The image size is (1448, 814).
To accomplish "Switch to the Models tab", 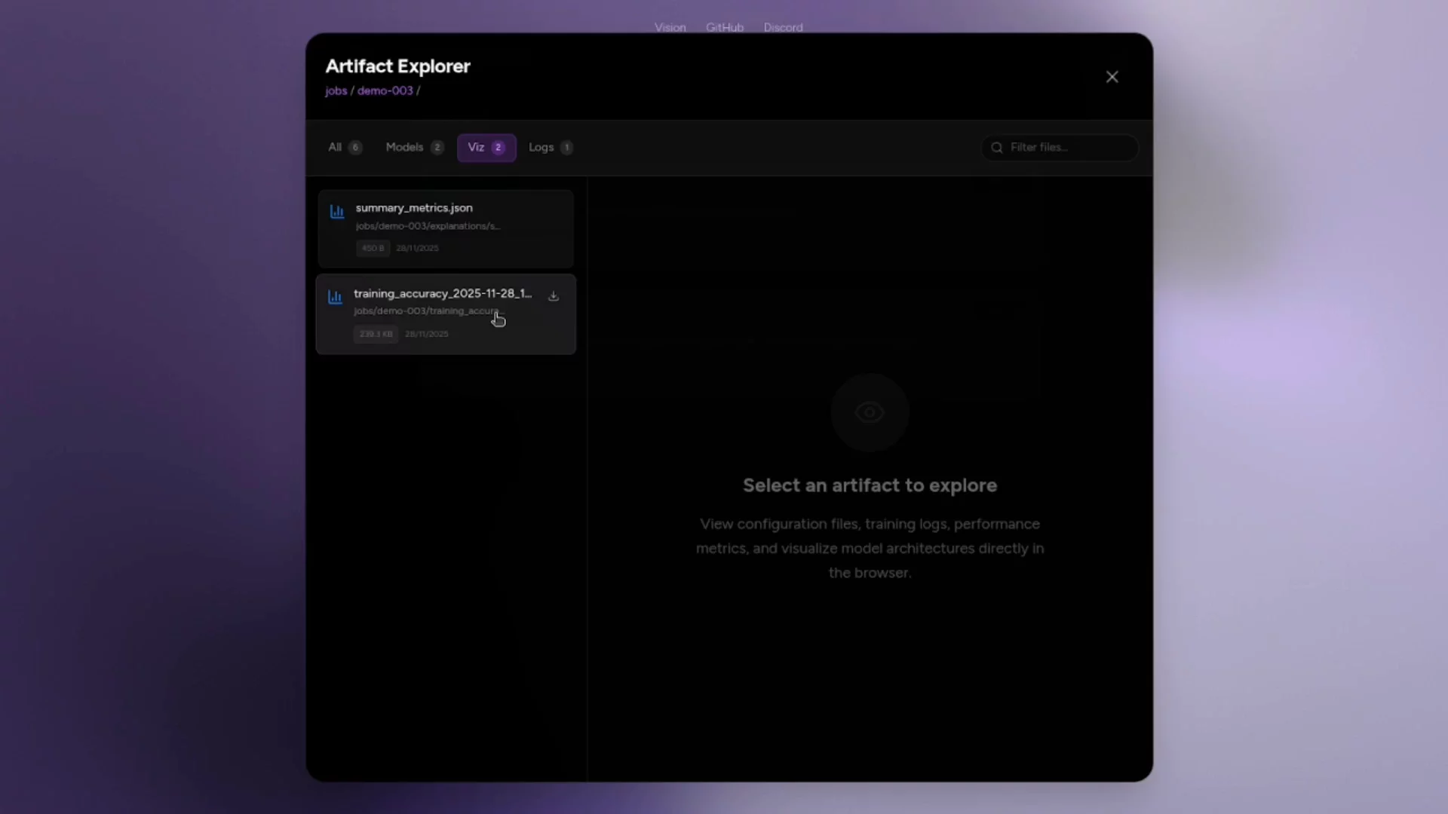I will 414,147.
